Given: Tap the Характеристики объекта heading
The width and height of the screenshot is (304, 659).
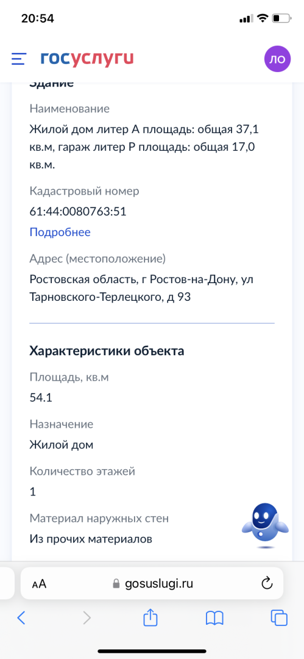Looking at the screenshot, I should [107, 351].
